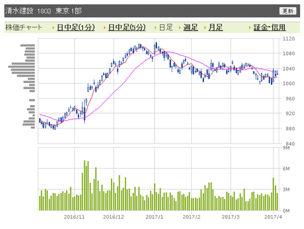
Task: Click the 清水建設 1803 東京 1部 title
Action: (44, 11)
